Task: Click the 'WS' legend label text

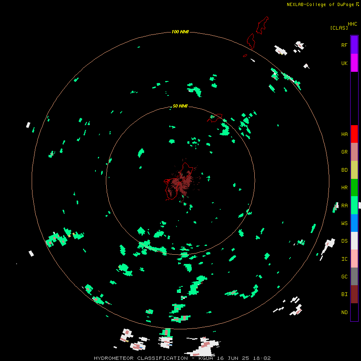Action: tap(344, 223)
